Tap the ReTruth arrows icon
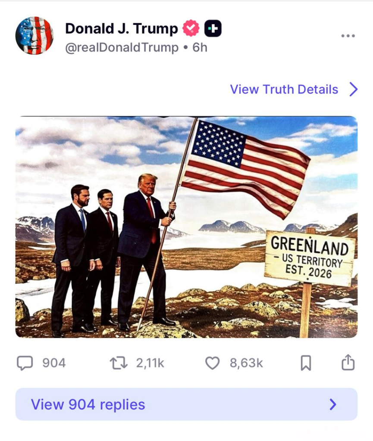This screenshot has height=441, width=373. [x=119, y=363]
